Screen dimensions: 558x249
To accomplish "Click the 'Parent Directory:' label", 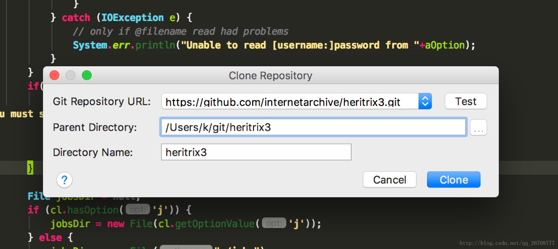I will coord(95,127).
